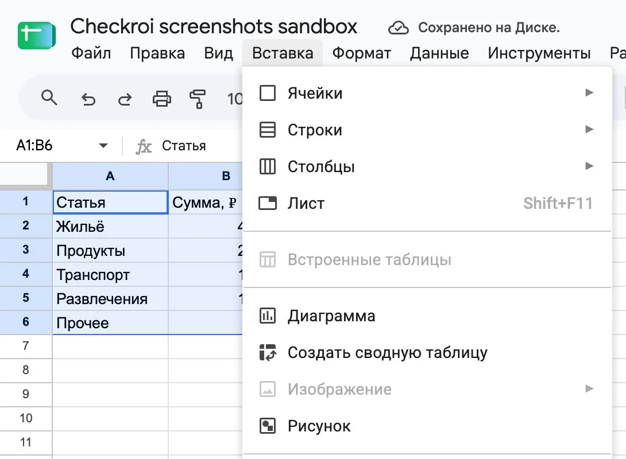Click the Сохранено на Диске status text
Image resolution: width=626 pixels, height=459 pixels.
click(489, 28)
